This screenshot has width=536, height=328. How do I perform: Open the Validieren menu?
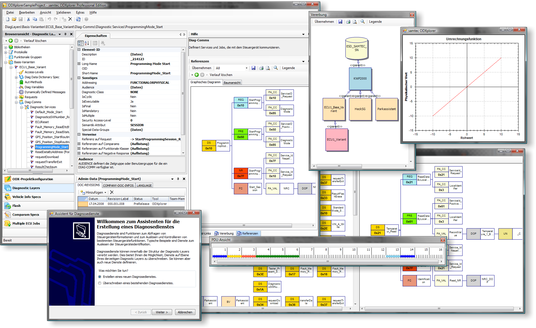coord(63,12)
